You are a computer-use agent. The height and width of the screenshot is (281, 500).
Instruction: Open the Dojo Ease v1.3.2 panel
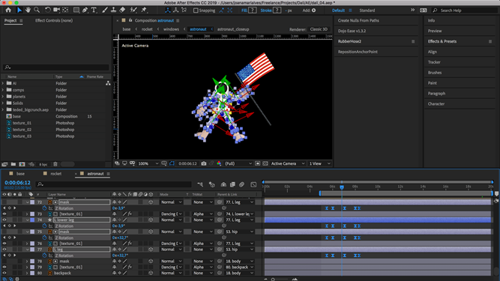[352, 31]
